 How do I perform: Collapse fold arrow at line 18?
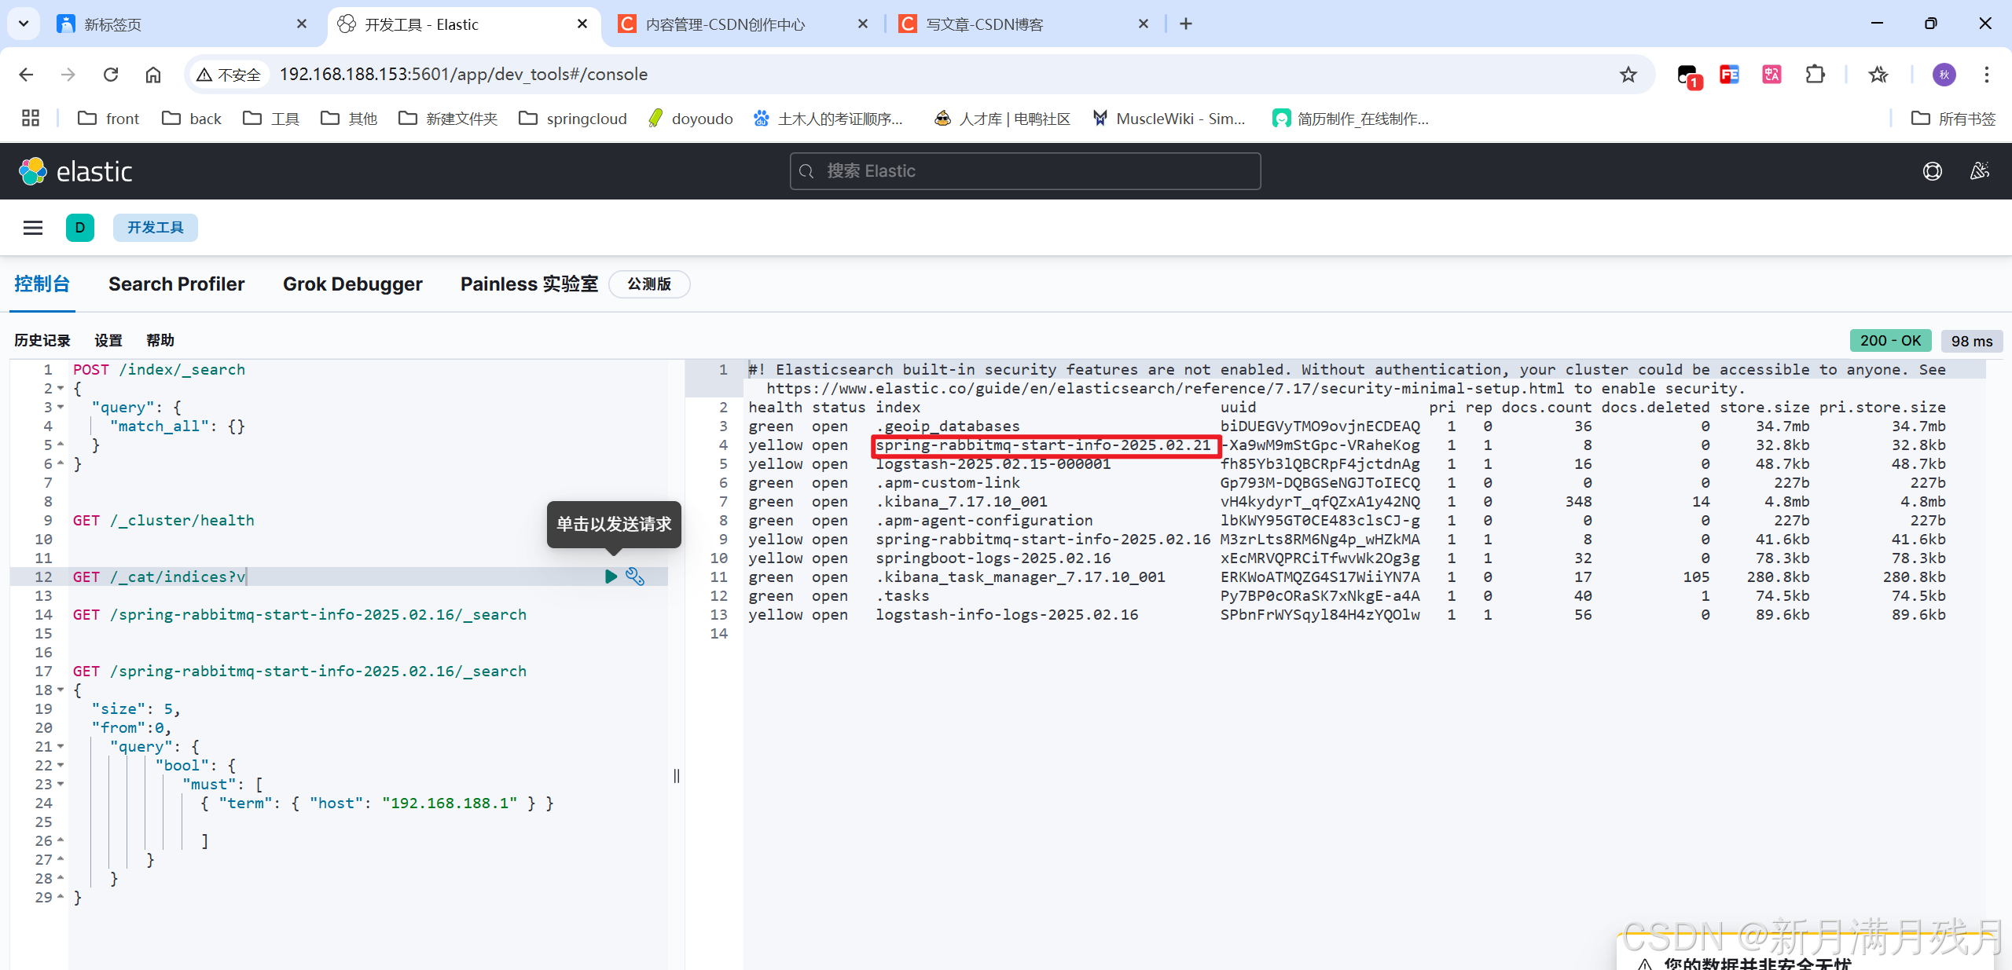(61, 690)
